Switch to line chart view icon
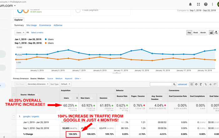 click(x=211, y=33)
